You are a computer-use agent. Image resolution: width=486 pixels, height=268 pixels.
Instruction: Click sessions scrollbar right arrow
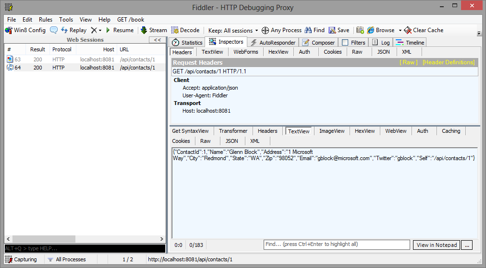[x=161, y=239]
